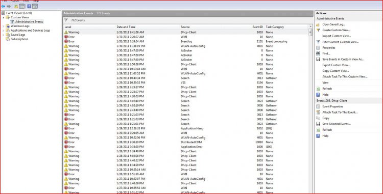The width and height of the screenshot is (383, 194).
Task: Click the Save Events in Custom View disk icon
Action: [318, 60]
